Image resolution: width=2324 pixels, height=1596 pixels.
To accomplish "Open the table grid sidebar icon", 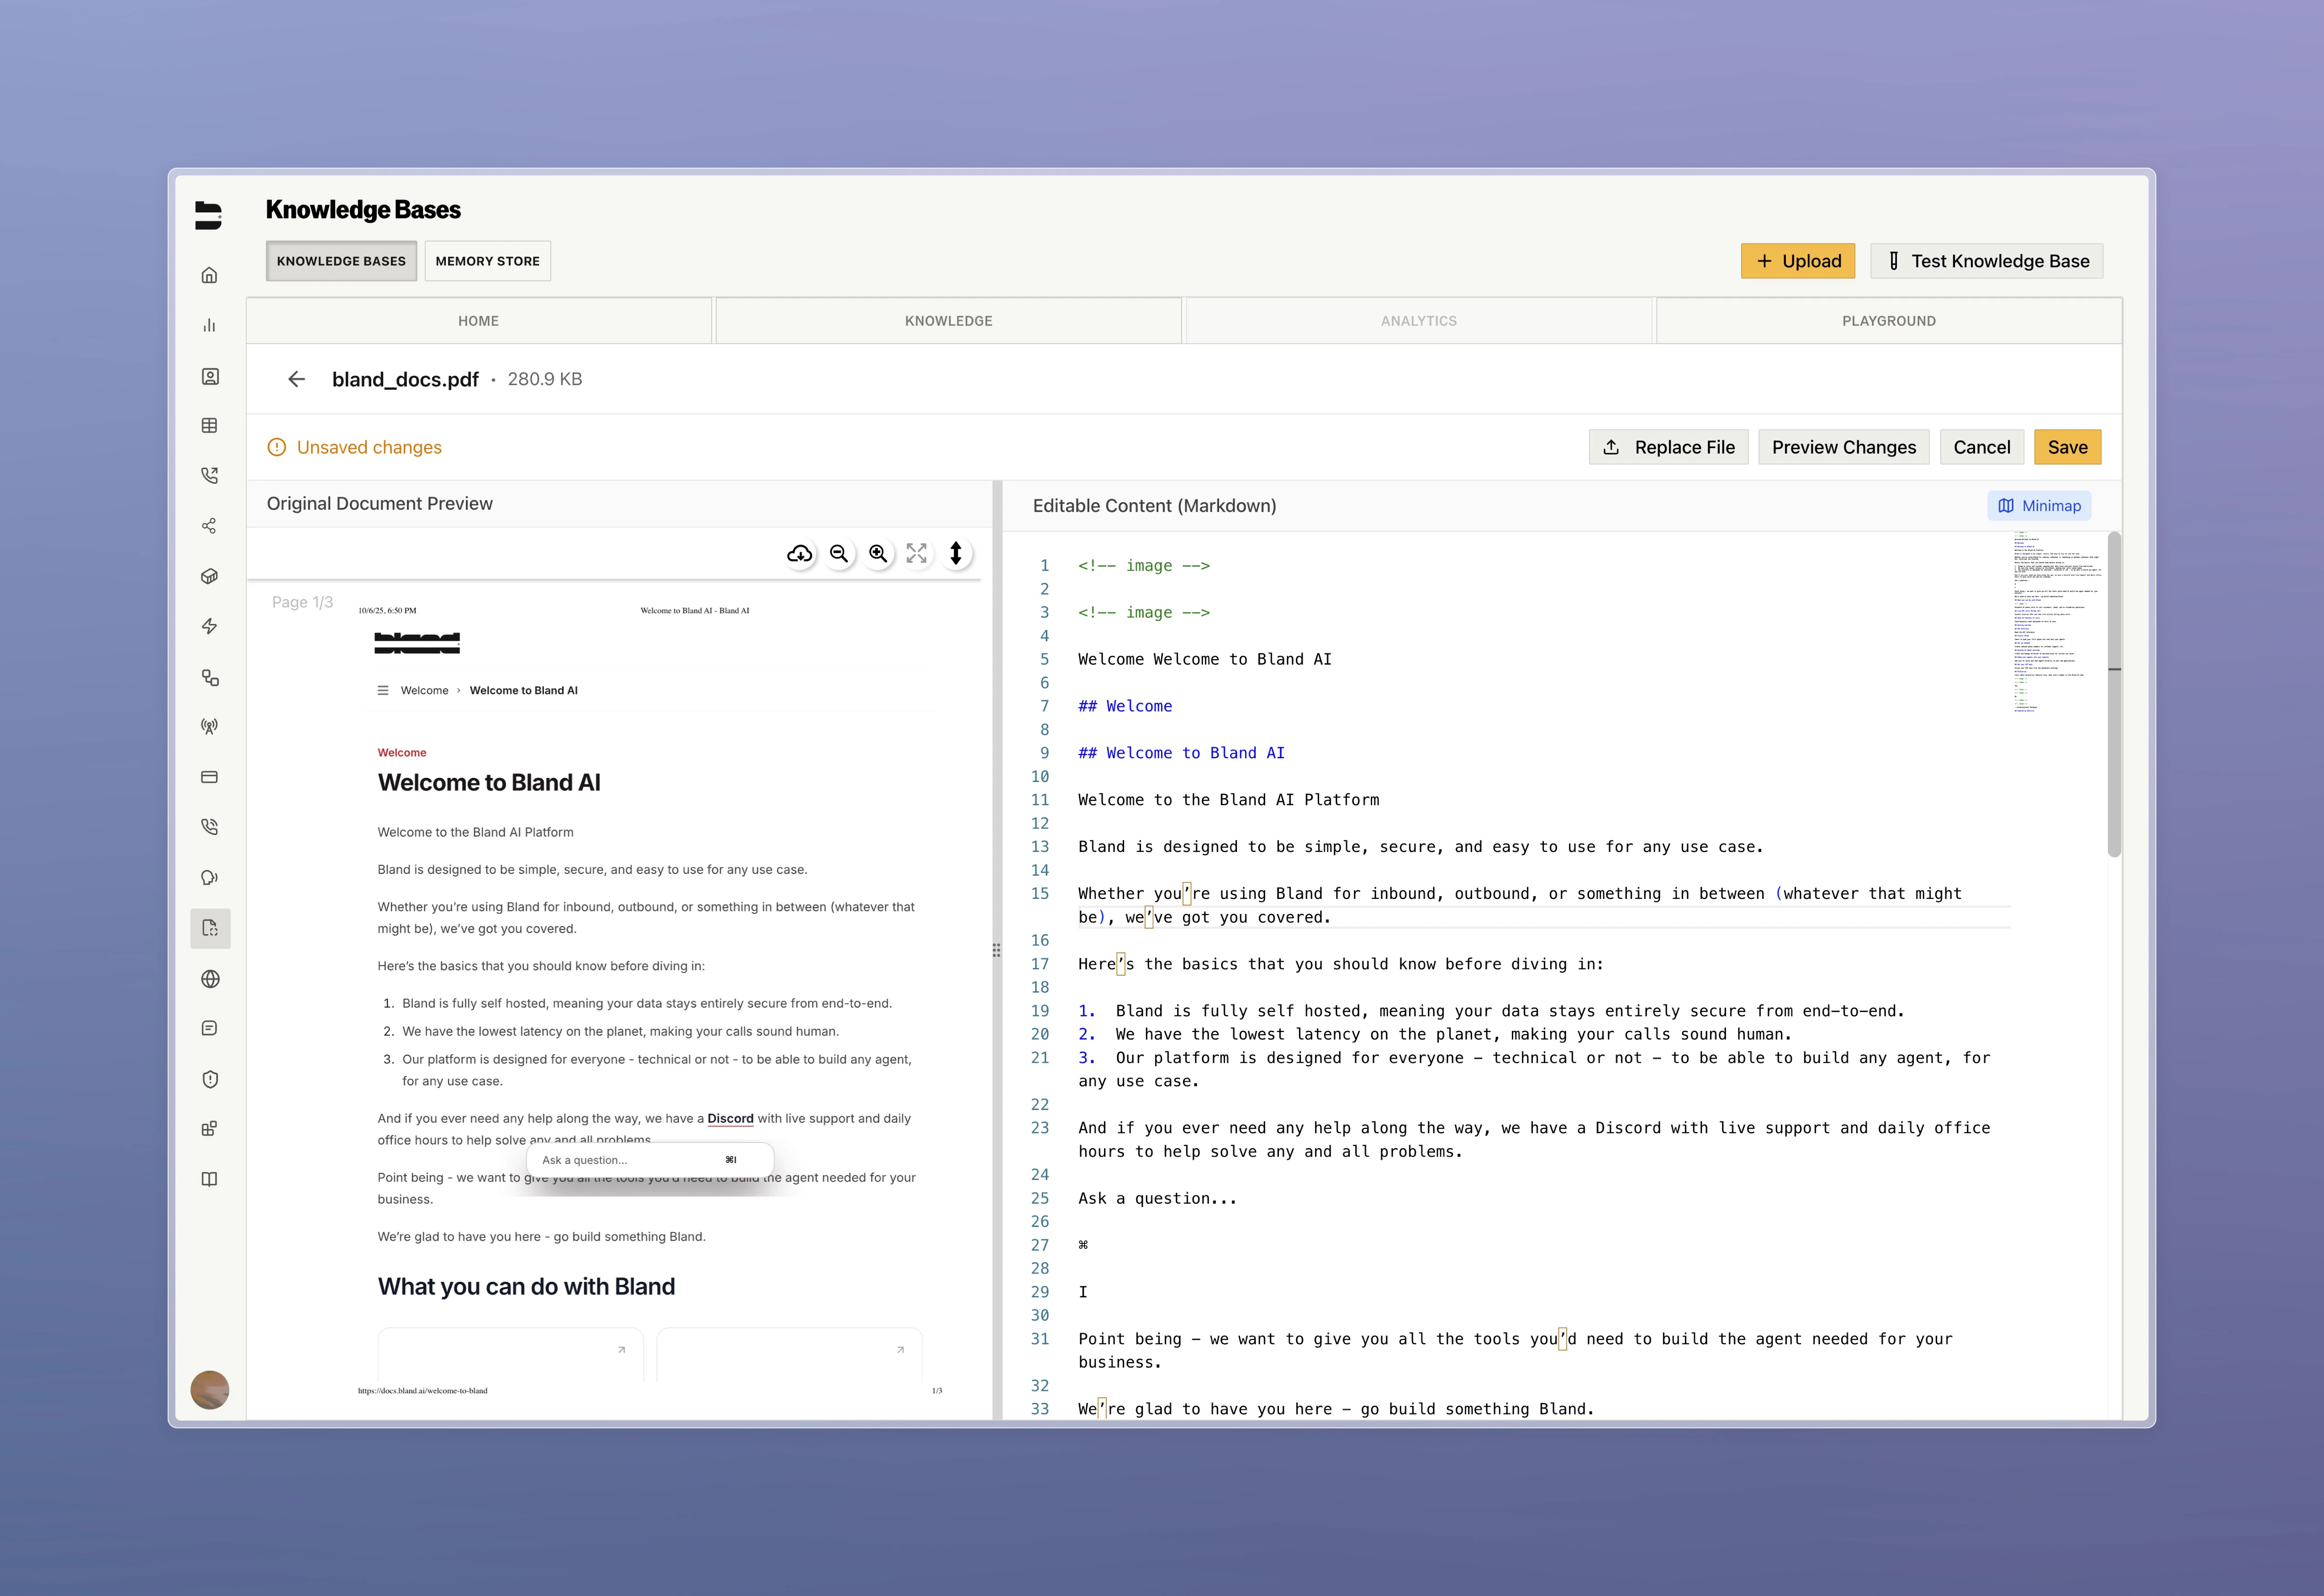I will point(209,426).
